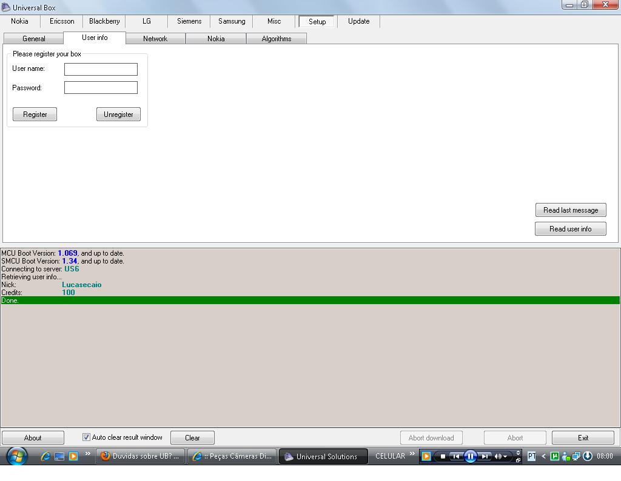The image size is (621, 481).
Task: Launch Internet Explorer from Quick Launch
Action: pyautogui.click(x=45, y=456)
